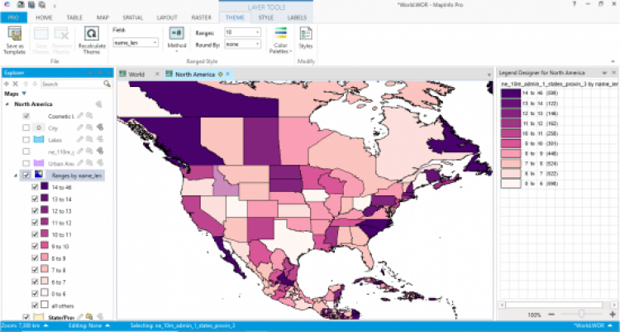Toggle the Lakes layer checkbox
The width and height of the screenshot is (620, 332).
pos(26,140)
